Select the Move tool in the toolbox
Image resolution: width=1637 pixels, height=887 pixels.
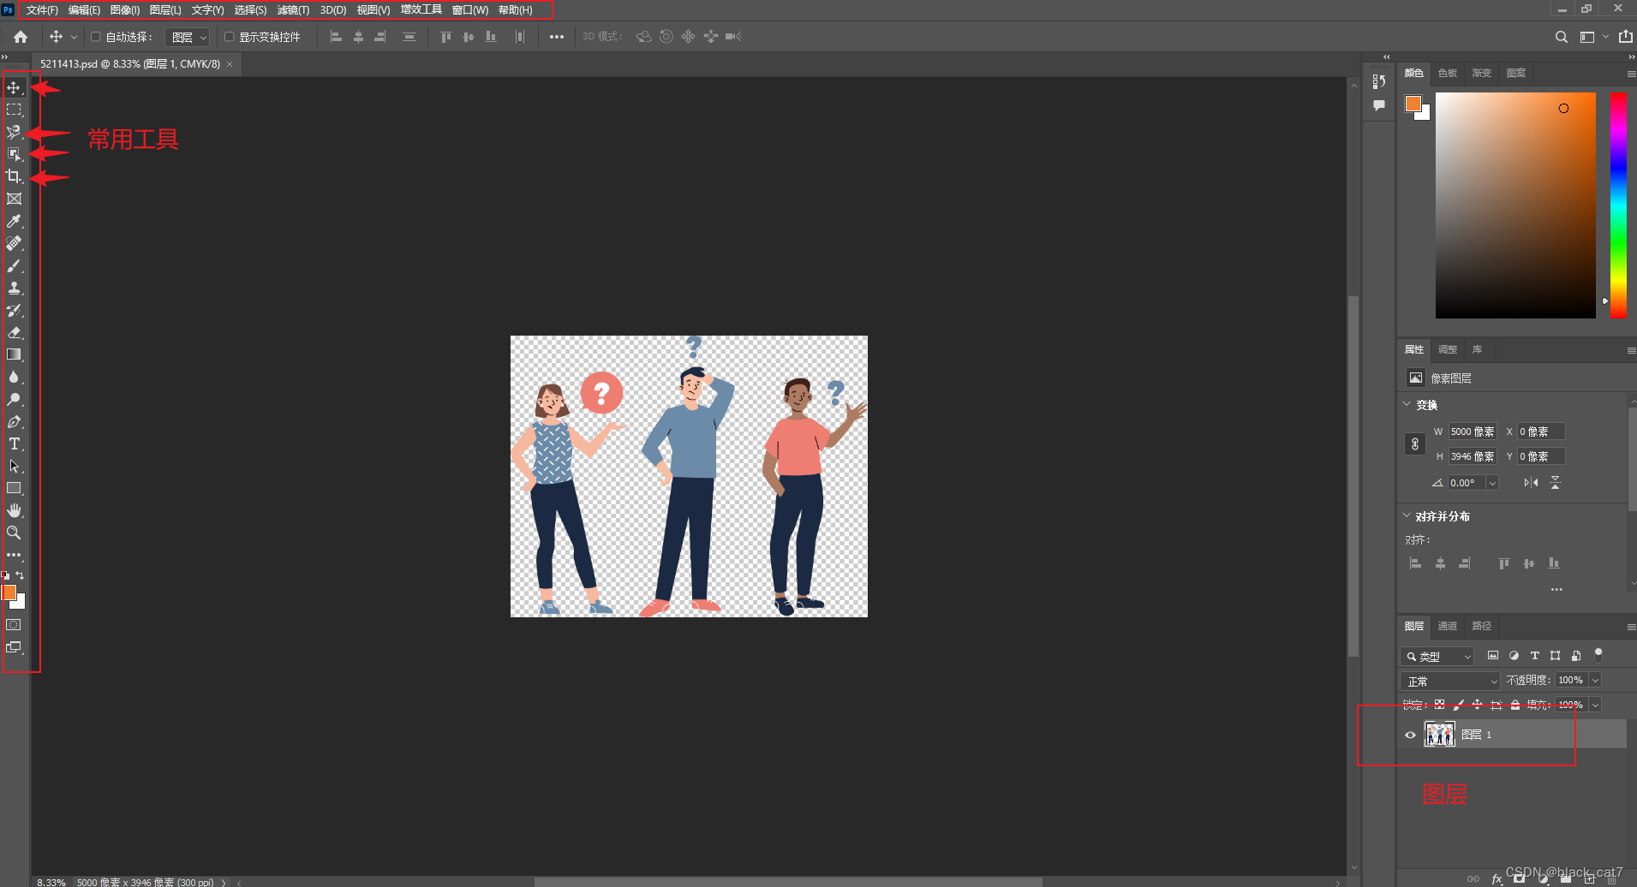point(14,87)
